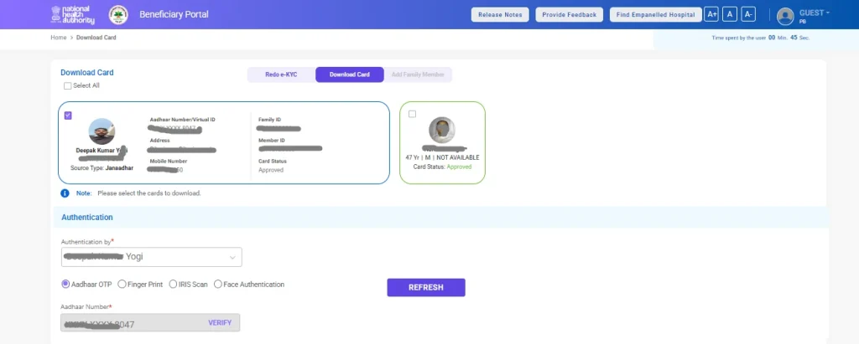859x344 pixels.
Task: Click the Aadhaar Number input field
Action: [150, 323]
